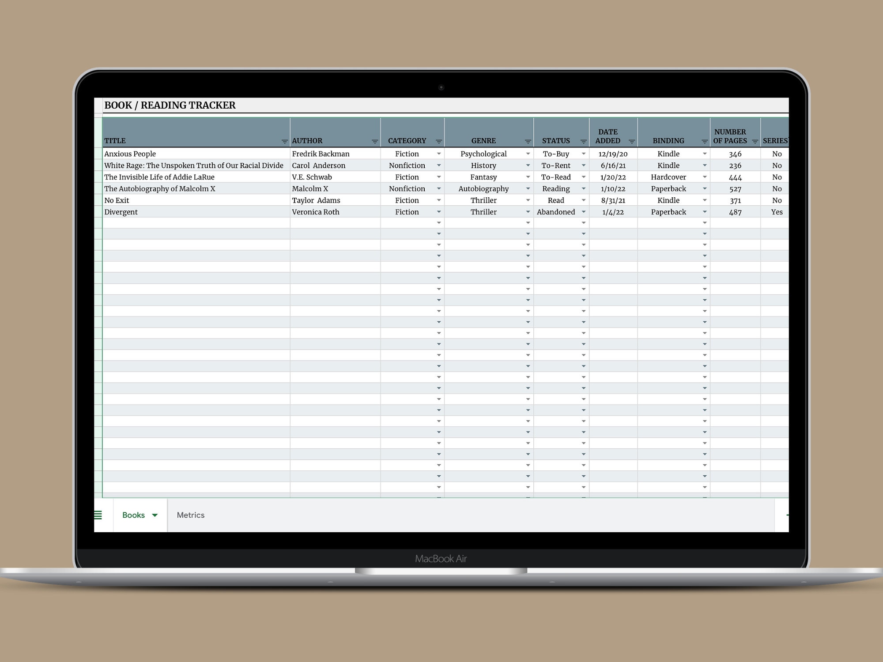Open the filter for the AUTHOR column
This screenshot has height=662, width=883.
pyautogui.click(x=374, y=141)
